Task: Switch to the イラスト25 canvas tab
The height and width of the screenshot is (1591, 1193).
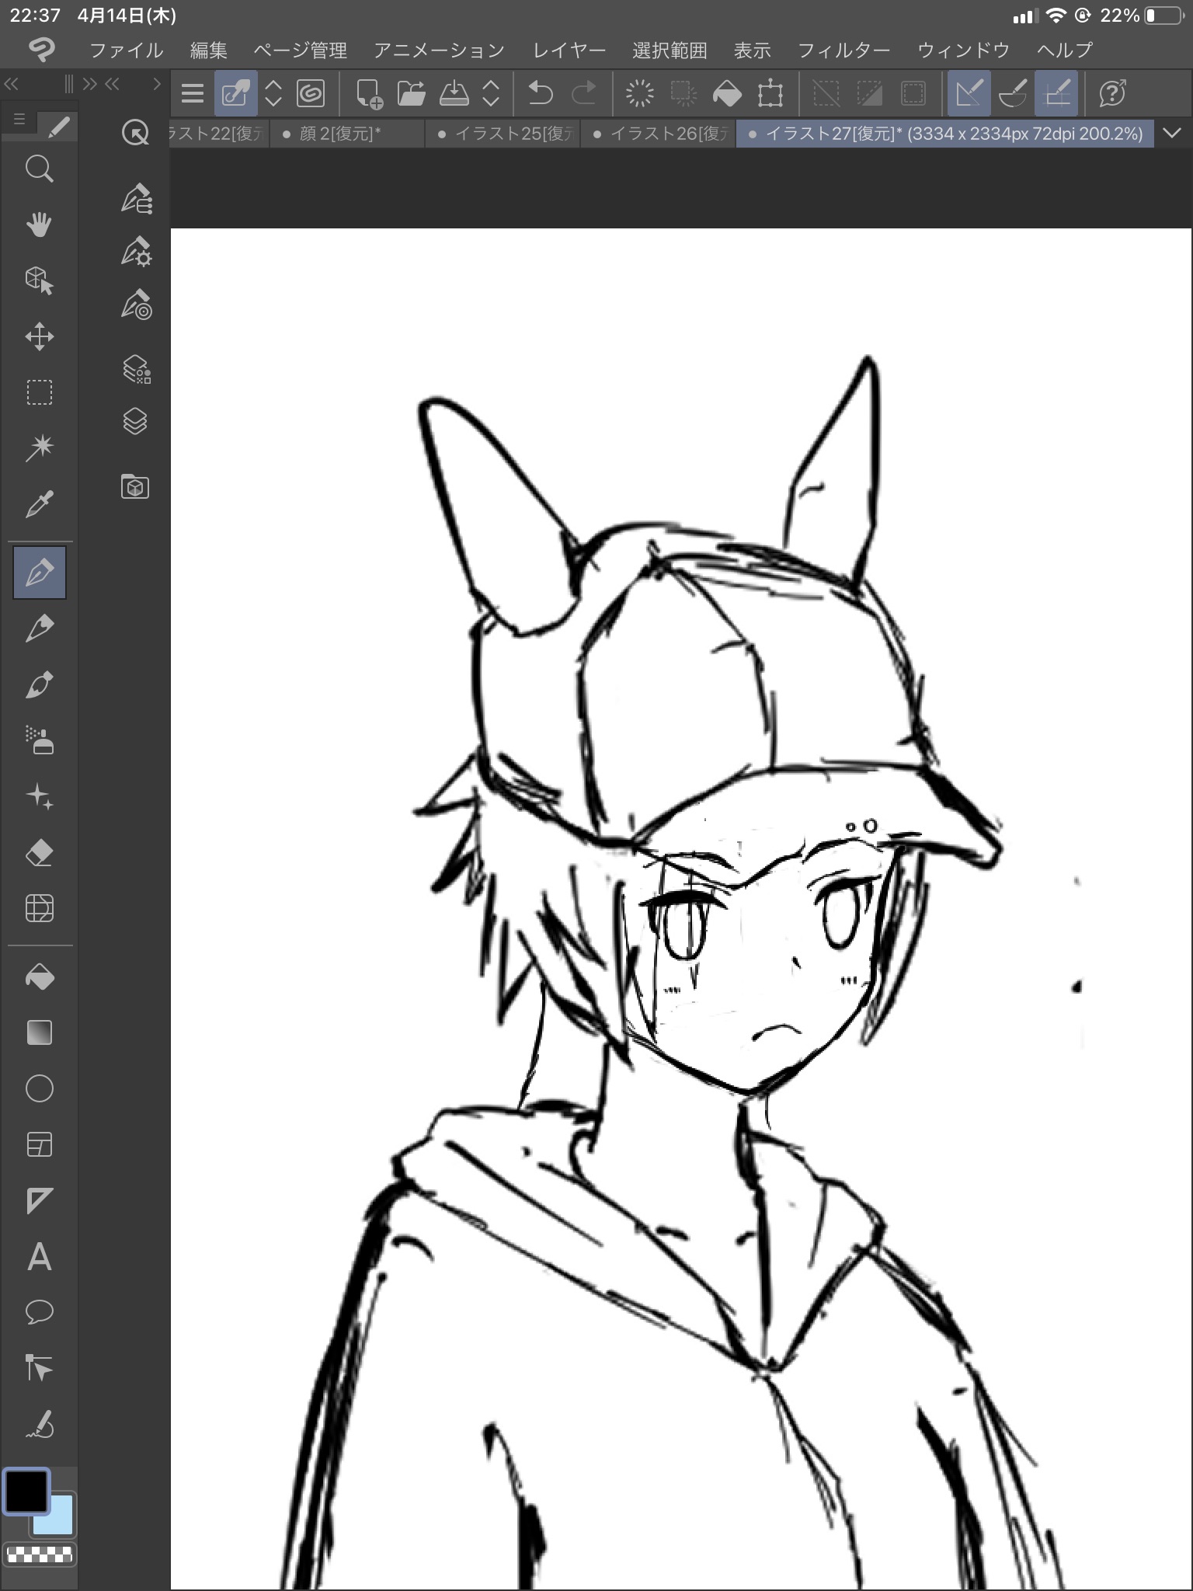Action: [x=505, y=134]
